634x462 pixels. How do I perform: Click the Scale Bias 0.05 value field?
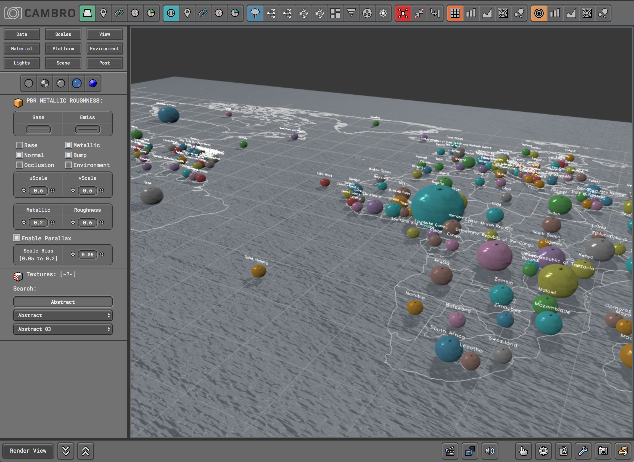click(88, 254)
